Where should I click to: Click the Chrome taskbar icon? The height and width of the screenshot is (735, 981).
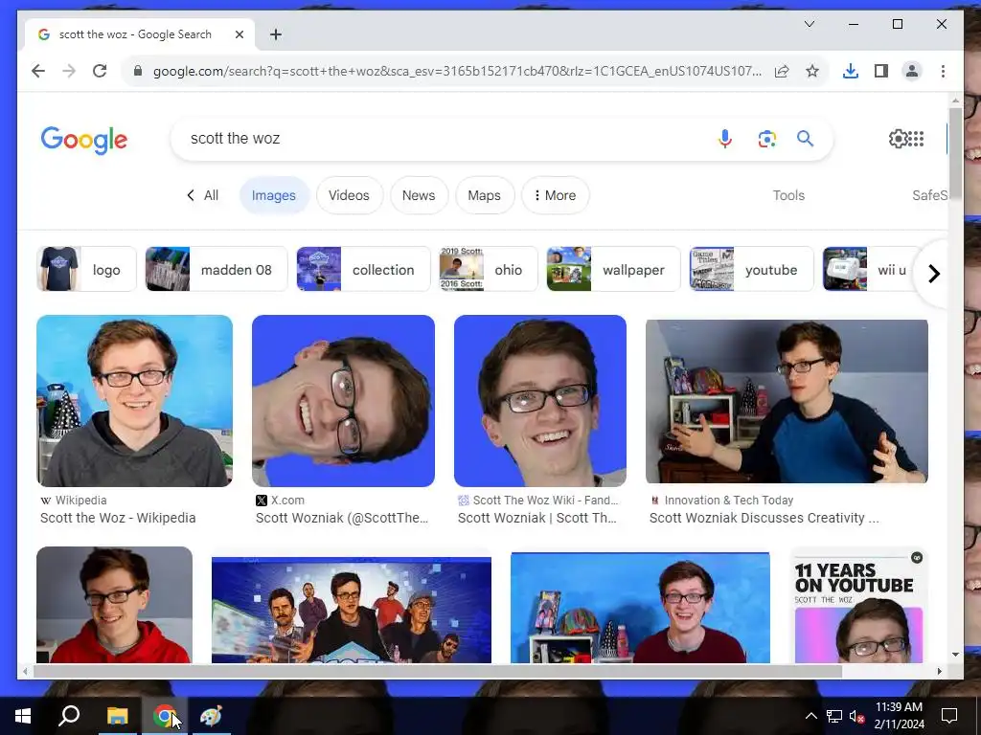tap(164, 716)
